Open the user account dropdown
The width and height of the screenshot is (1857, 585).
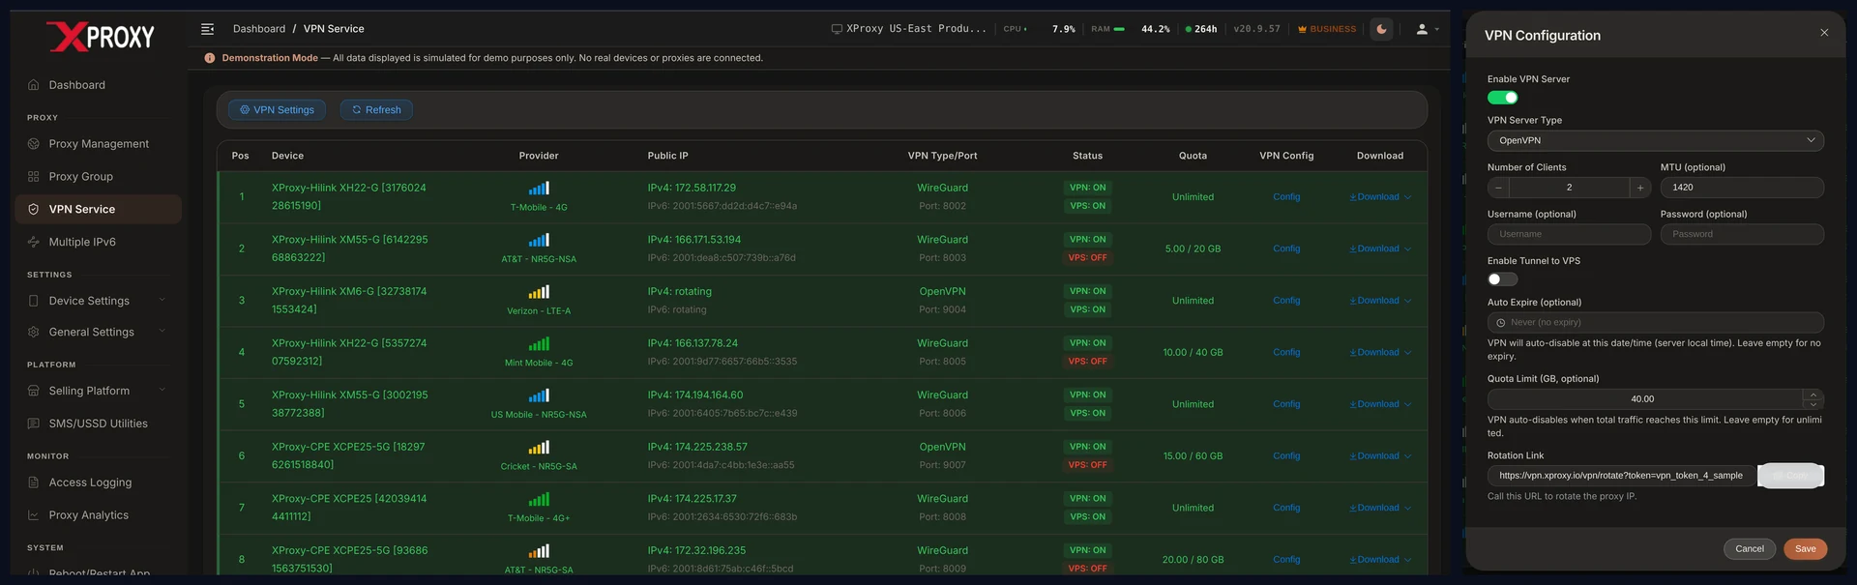[x=1428, y=29]
